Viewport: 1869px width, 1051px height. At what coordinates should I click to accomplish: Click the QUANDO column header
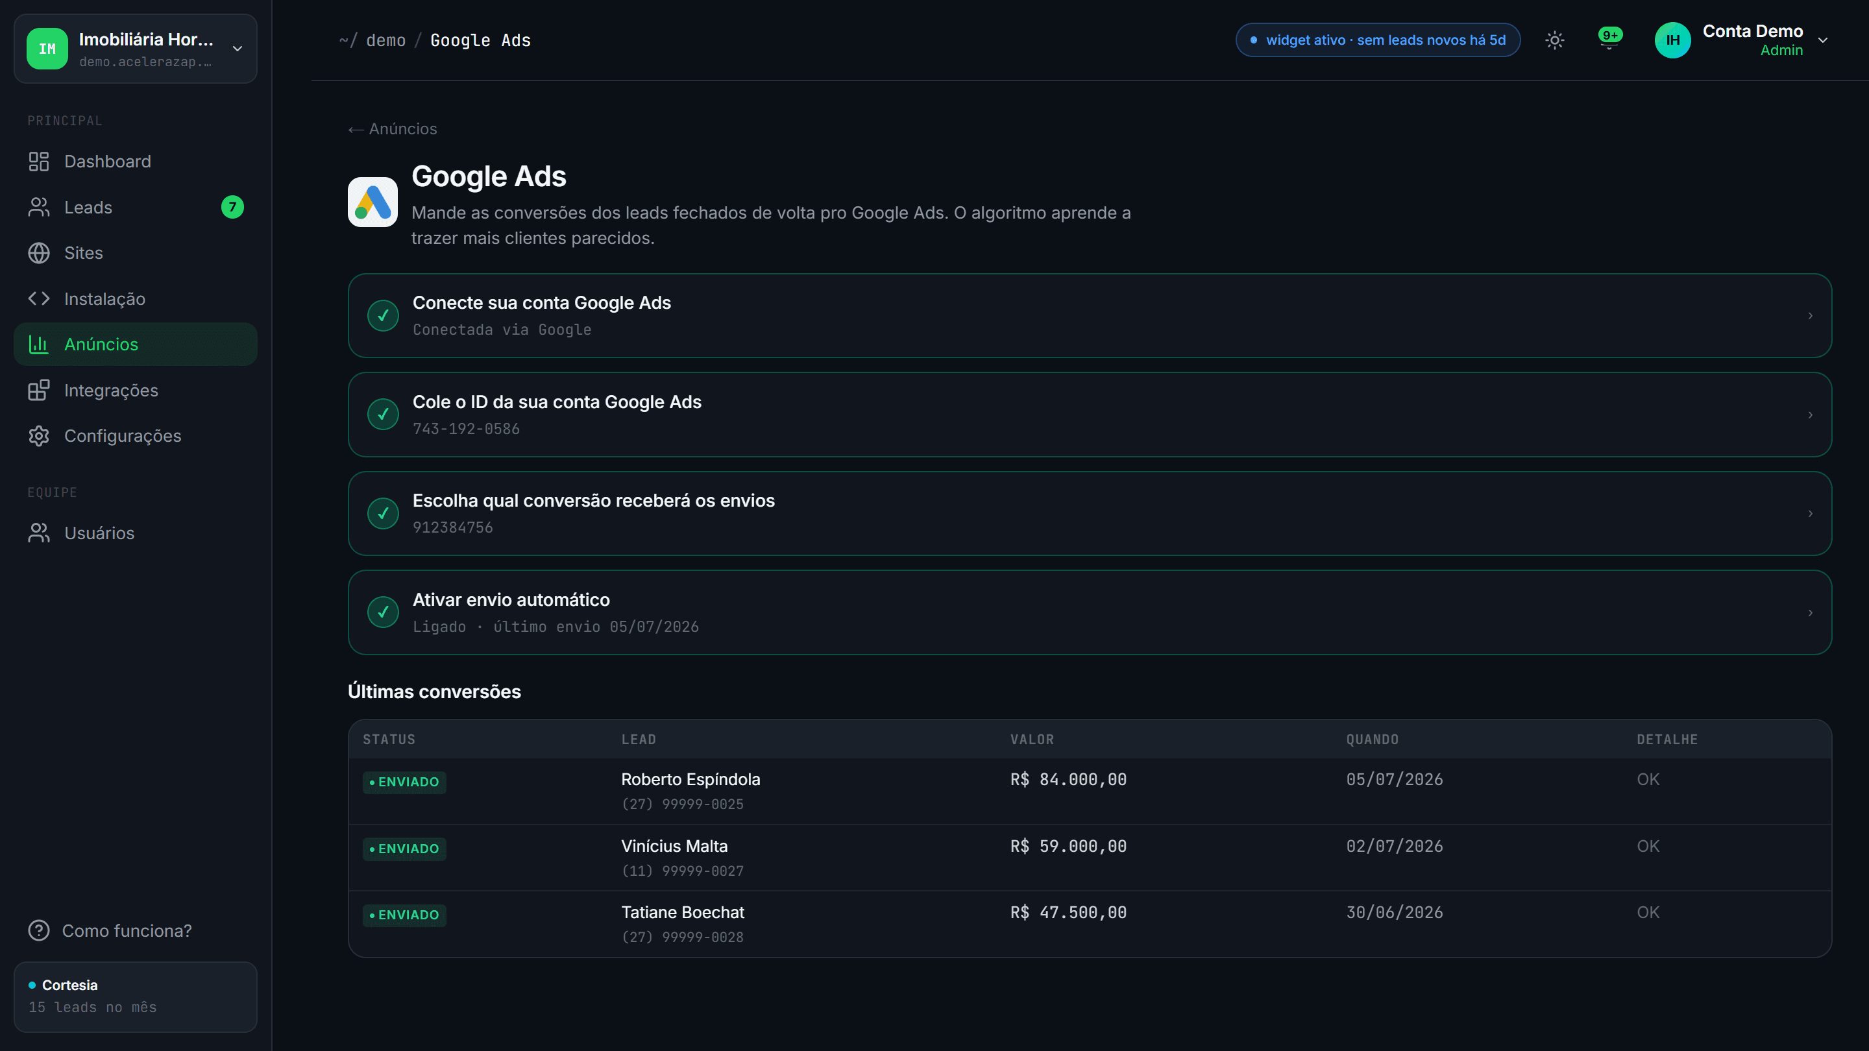(x=1372, y=740)
